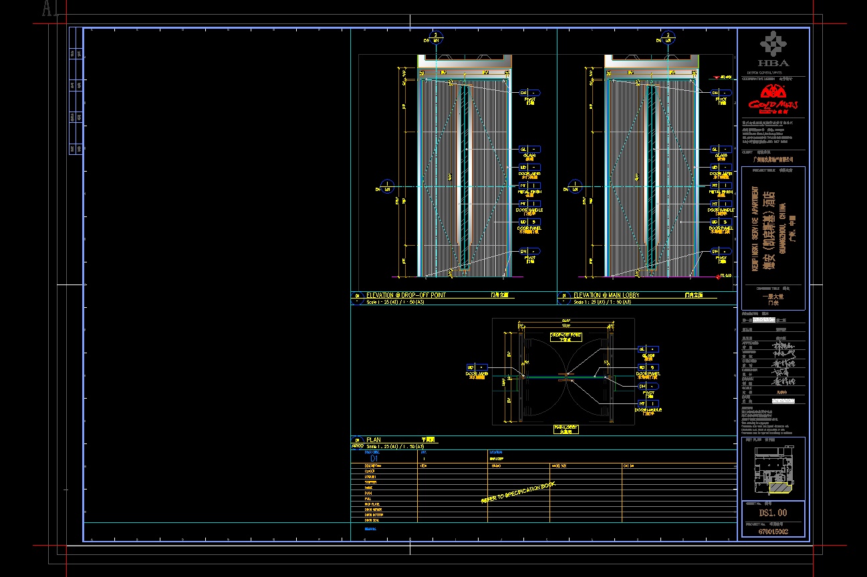Select bottom DH pivot tag in drop-off elevation
The width and height of the screenshot is (867, 577).
point(530,251)
